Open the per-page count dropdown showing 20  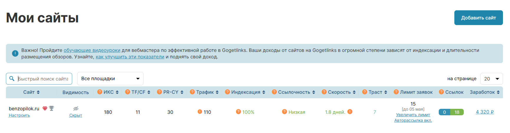tap(491, 79)
